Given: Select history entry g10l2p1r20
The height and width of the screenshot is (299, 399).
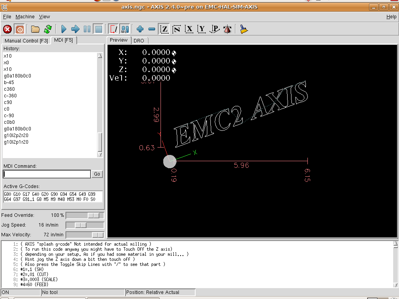Looking at the screenshot, I should pyautogui.click(x=16, y=142).
